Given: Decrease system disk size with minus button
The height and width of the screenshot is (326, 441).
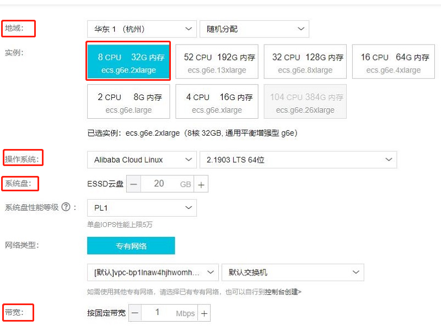Looking at the screenshot, I should 134,184.
